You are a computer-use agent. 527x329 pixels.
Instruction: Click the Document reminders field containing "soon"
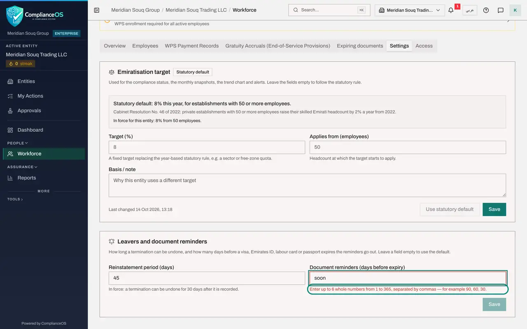click(408, 278)
